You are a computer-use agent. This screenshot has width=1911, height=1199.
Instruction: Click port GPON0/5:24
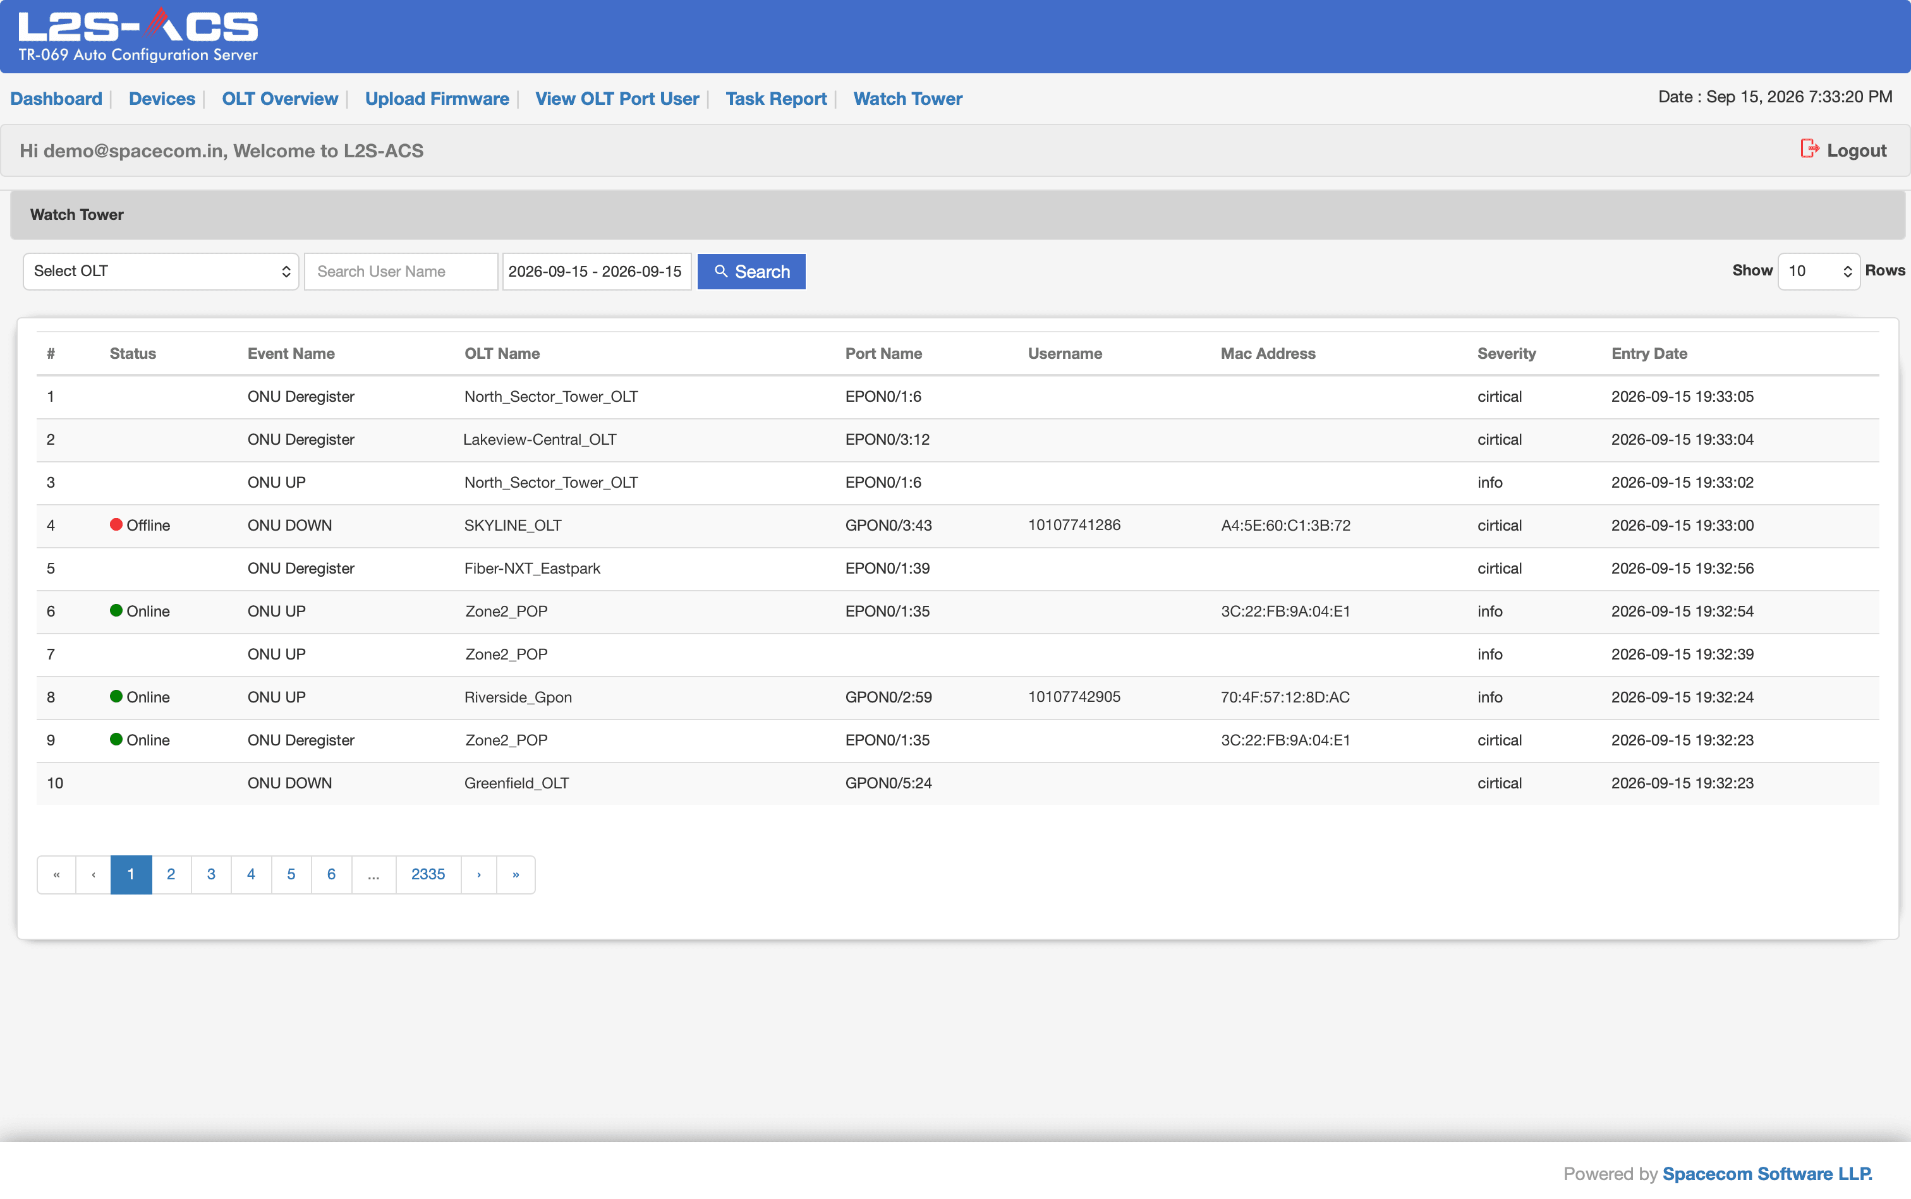[889, 783]
